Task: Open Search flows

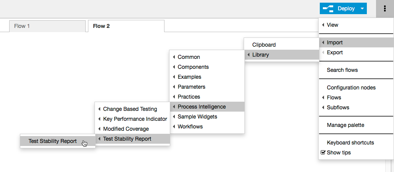Action: (x=356, y=70)
